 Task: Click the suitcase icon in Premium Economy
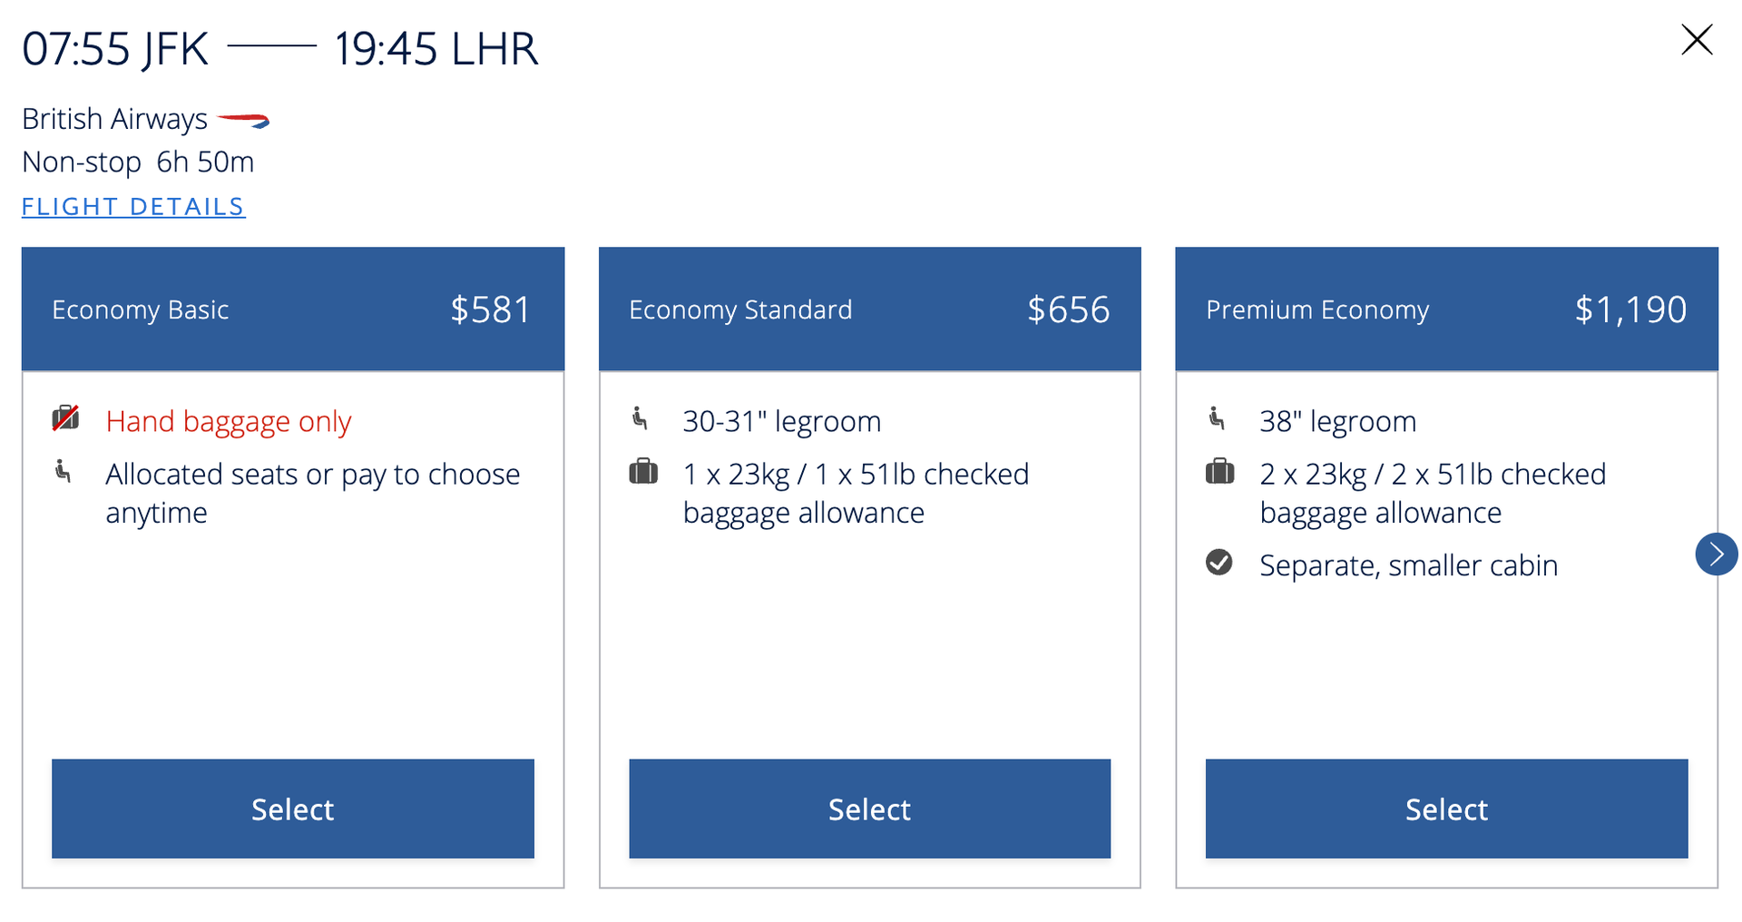1219,473
